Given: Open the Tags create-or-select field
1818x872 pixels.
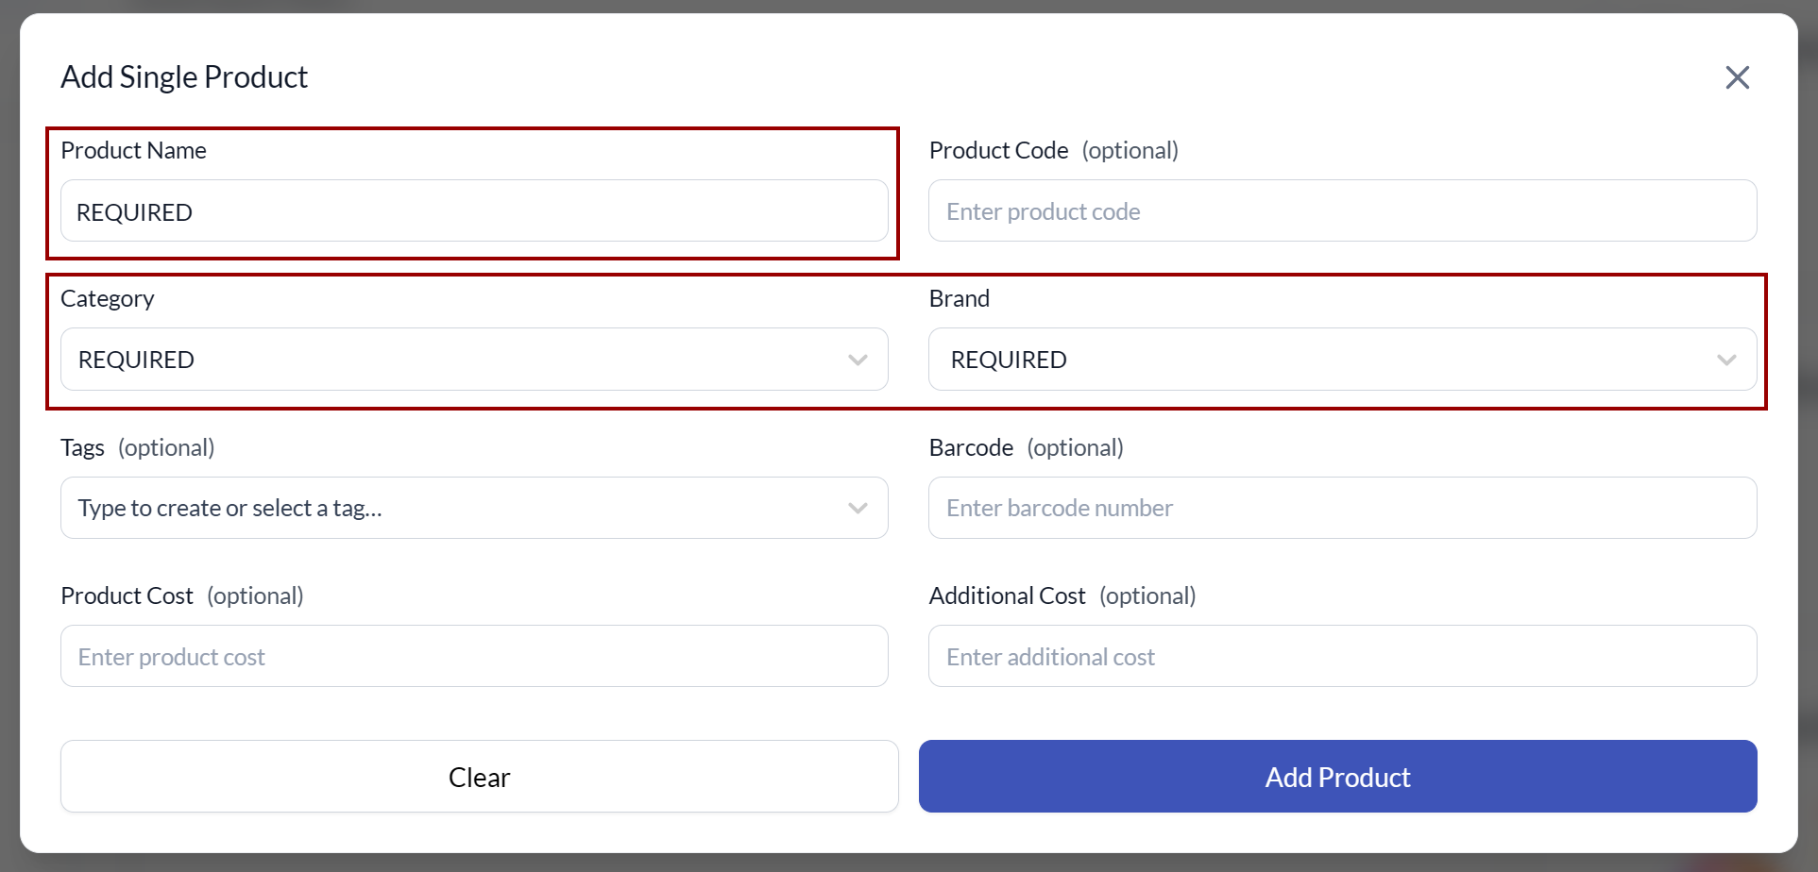Looking at the screenshot, I should [453, 508].
